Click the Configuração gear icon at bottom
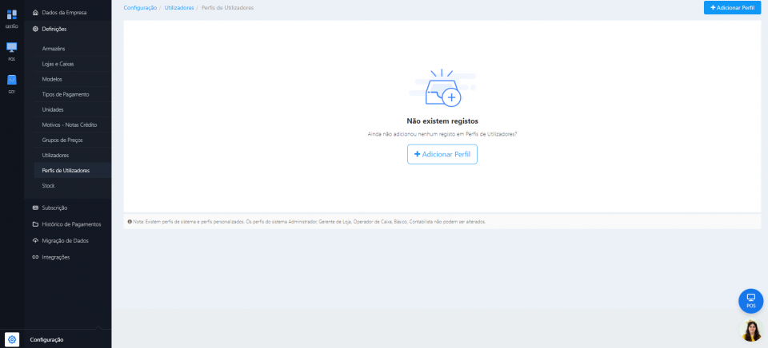768x348 pixels. 11,339
